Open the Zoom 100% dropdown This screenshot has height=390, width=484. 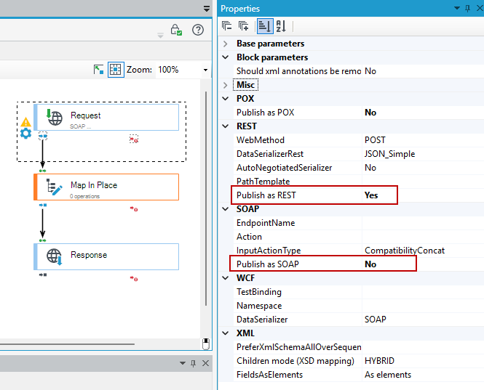[x=205, y=70]
